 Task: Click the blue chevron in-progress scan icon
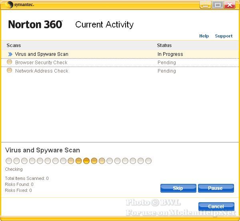10,54
